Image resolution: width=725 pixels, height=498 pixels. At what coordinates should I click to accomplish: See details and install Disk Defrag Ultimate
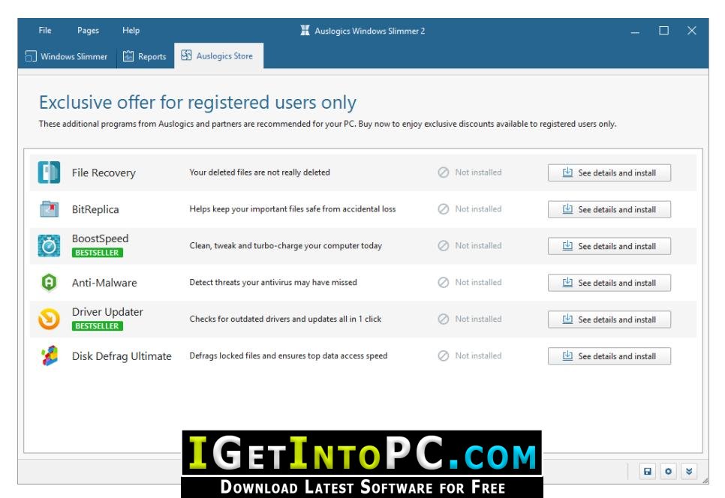(x=609, y=356)
